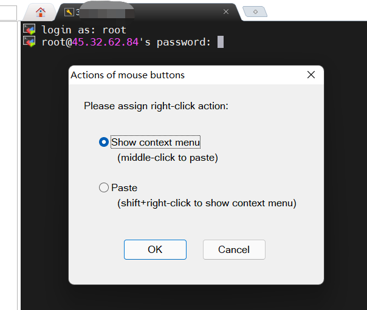Click the Please assign right-click action label
The height and width of the screenshot is (310, 367).
(x=156, y=106)
